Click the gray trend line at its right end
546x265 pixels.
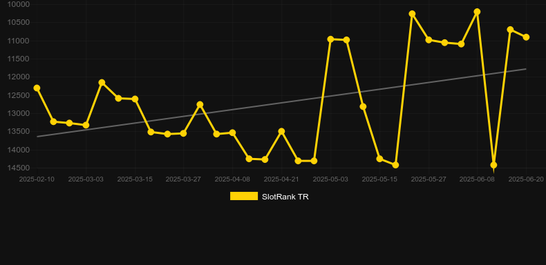click(524, 69)
